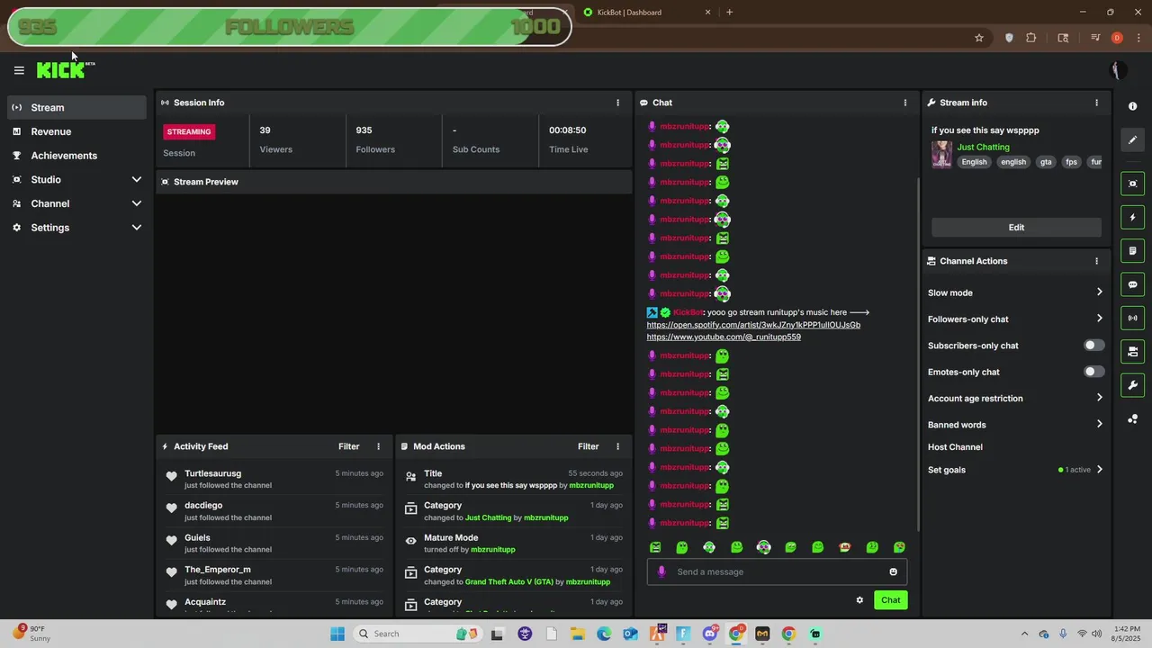Click the pencil edit icon in right rail
Viewport: 1152px width, 648px height.
tap(1132, 139)
